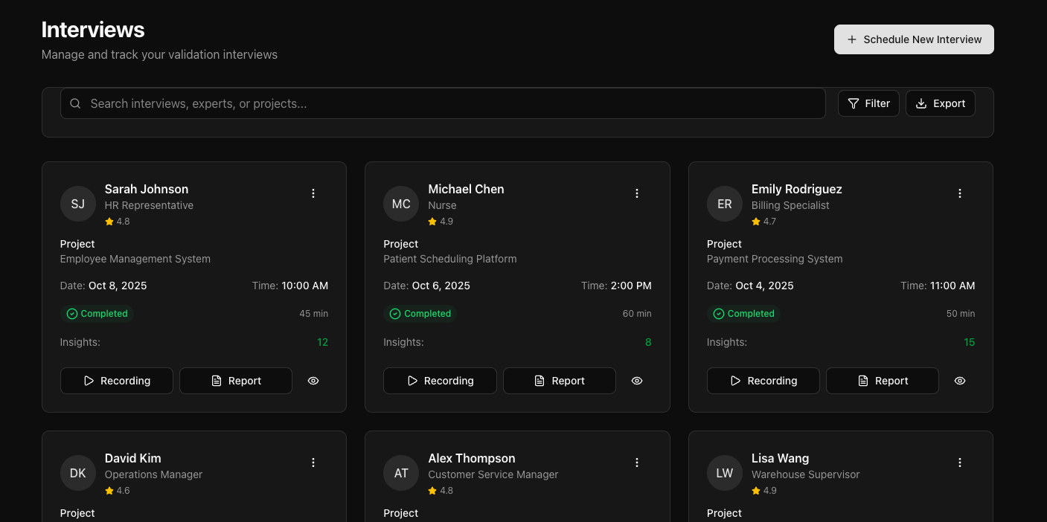The height and width of the screenshot is (522, 1047).
Task: Click eye icon on Michael Chen's card
Action: pyautogui.click(x=637, y=381)
